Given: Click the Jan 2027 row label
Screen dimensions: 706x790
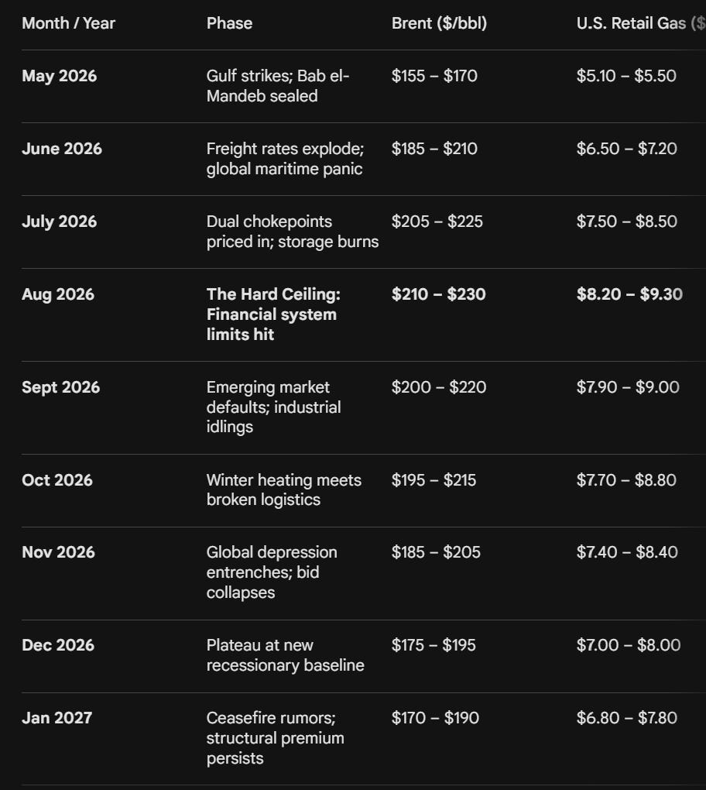Looking at the screenshot, I should pyautogui.click(x=57, y=718).
